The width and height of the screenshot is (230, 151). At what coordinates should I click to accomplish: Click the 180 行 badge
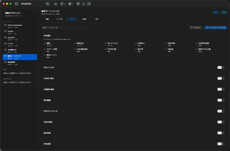(x=216, y=12)
